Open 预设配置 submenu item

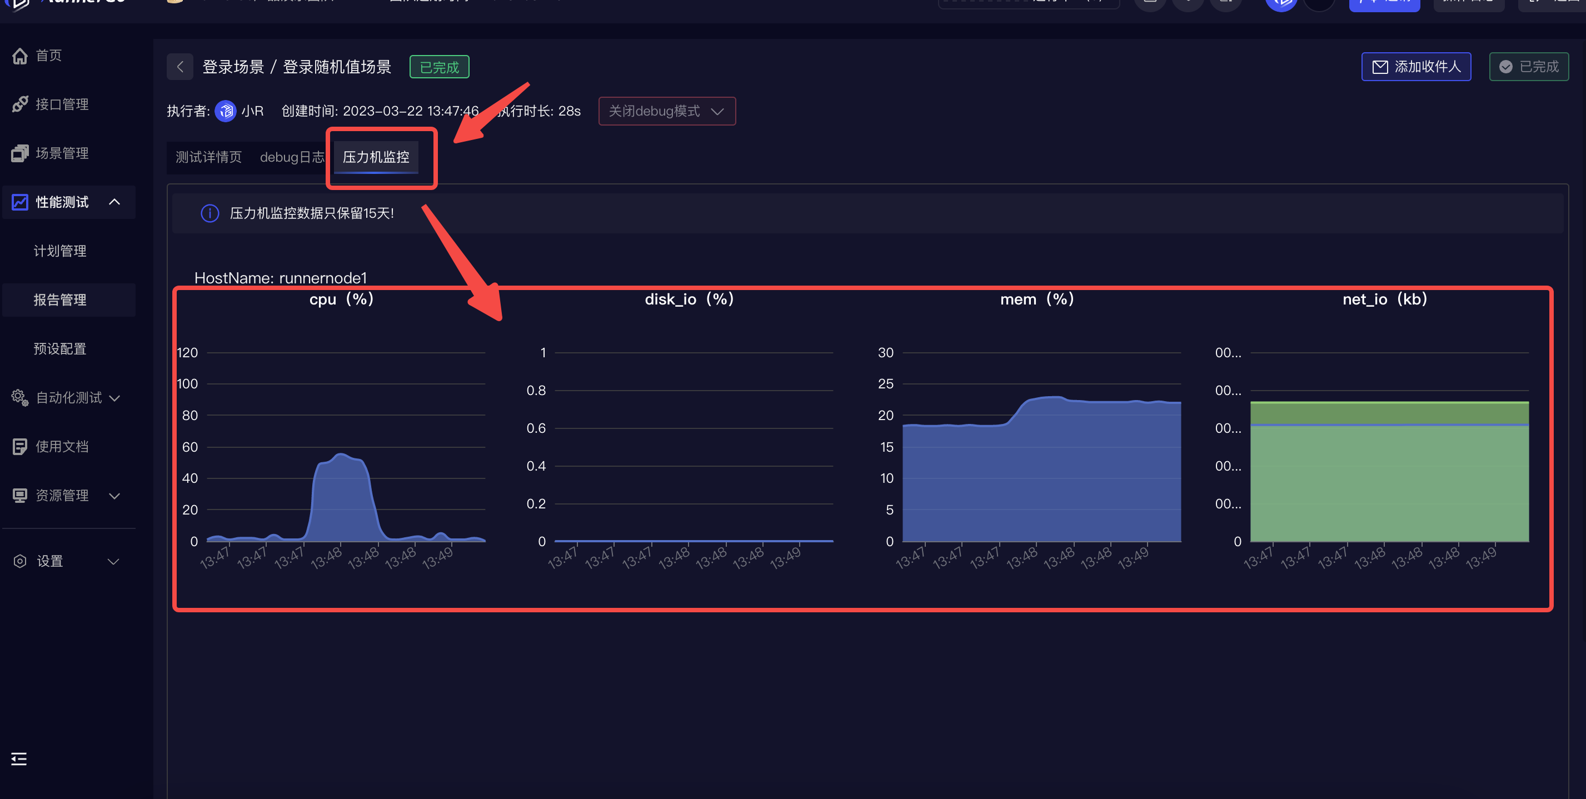click(x=59, y=348)
